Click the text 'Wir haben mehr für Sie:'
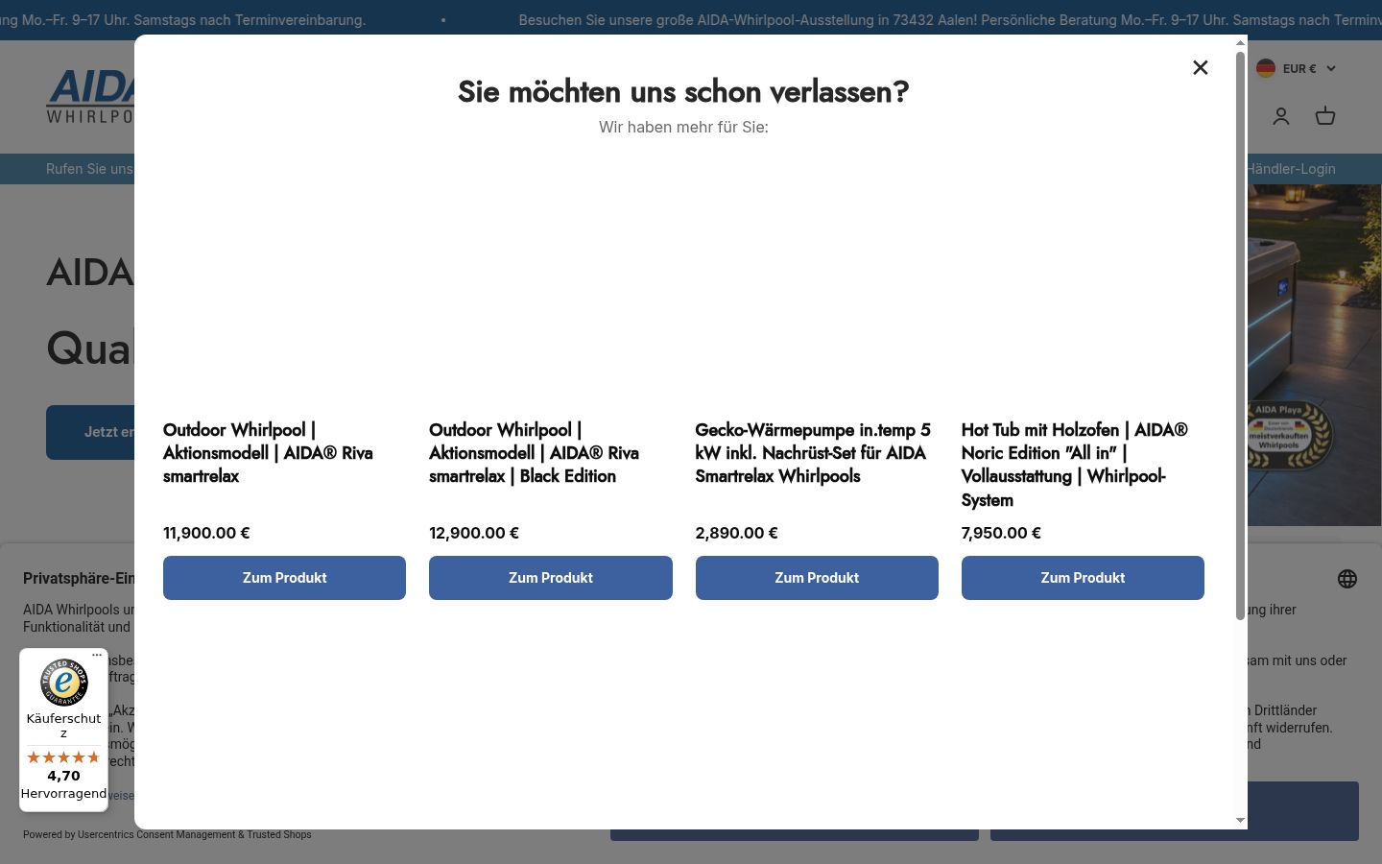Viewport: 1382px width, 864px height. point(683,127)
